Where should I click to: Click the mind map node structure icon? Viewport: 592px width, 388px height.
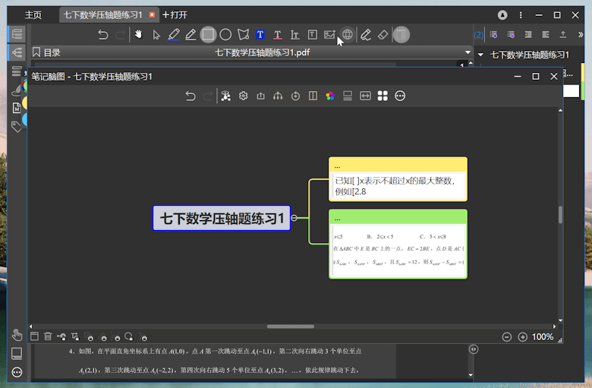(x=225, y=96)
